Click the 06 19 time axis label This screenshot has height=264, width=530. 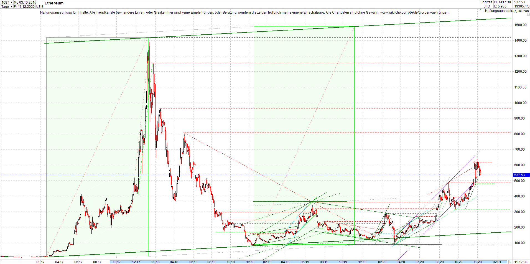pyautogui.click(x=305, y=262)
